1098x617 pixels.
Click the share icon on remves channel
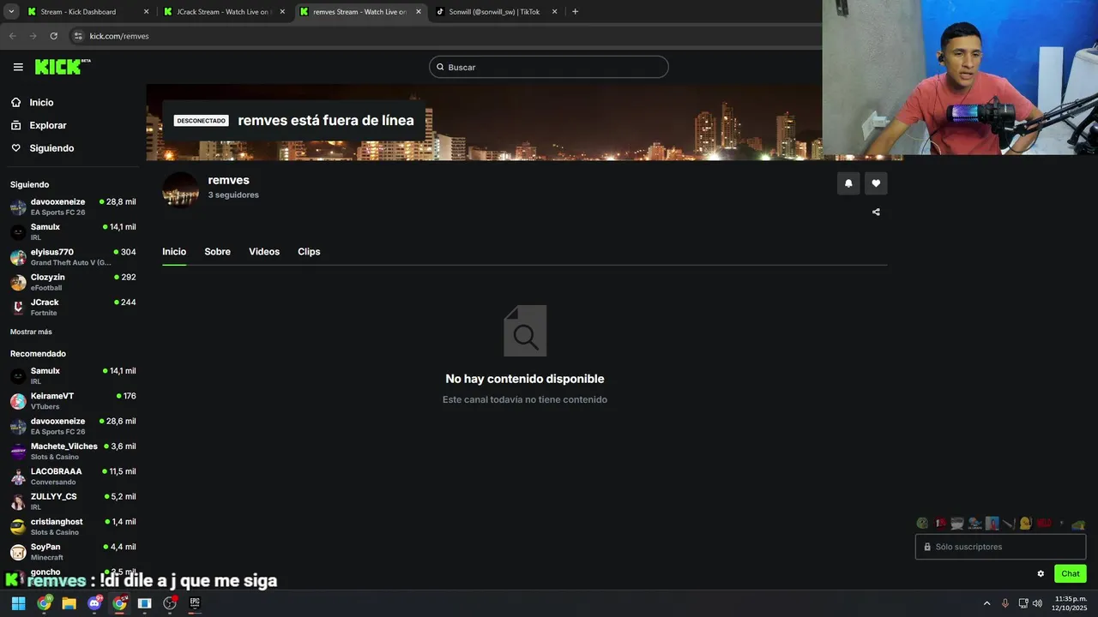[876, 212]
